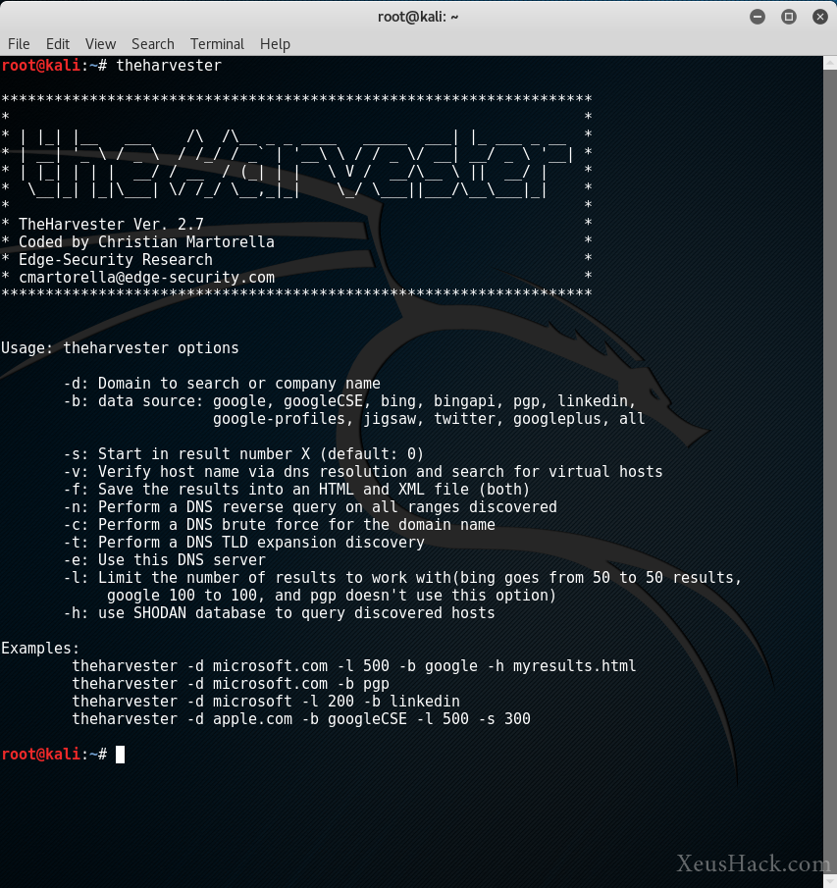Open the View menu
837x888 pixels.
[x=100, y=43]
